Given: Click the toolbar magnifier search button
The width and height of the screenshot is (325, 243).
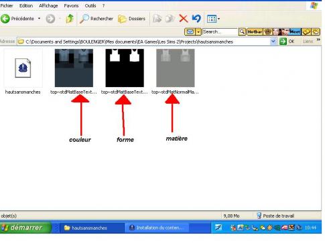Looking at the screenshot, I should point(242,32).
